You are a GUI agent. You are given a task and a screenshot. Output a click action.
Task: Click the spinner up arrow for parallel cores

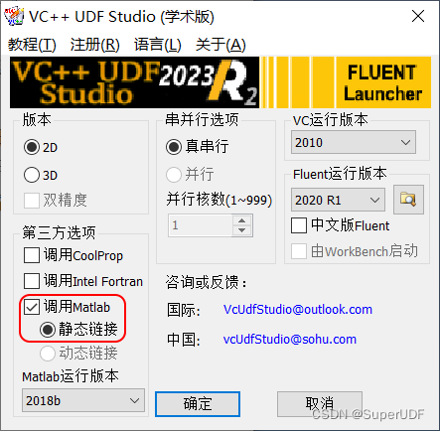(242, 220)
